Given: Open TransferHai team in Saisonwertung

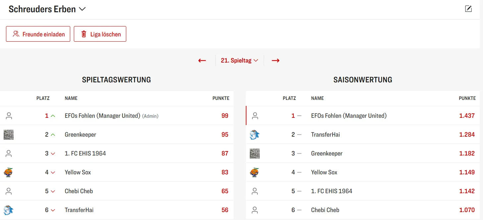Looking at the screenshot, I should point(325,135).
